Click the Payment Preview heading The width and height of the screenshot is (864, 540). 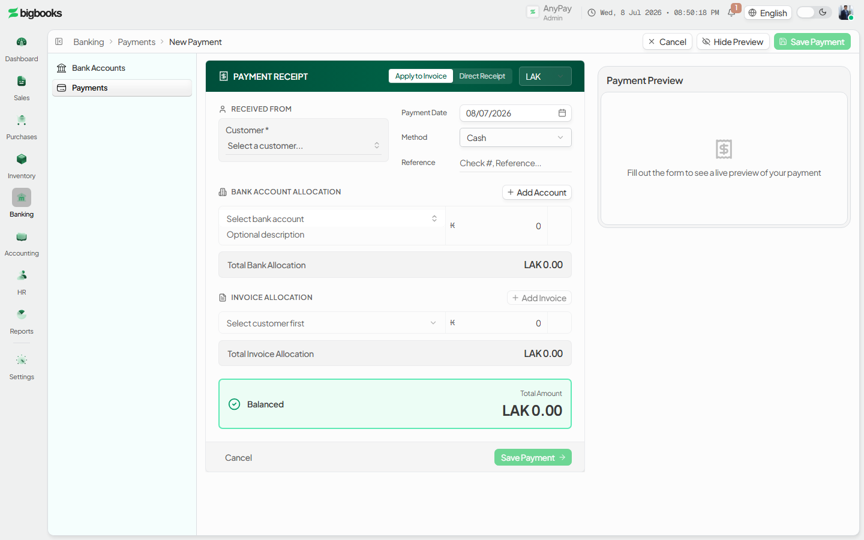click(x=644, y=80)
